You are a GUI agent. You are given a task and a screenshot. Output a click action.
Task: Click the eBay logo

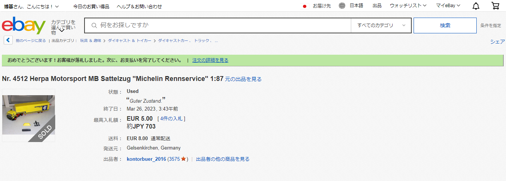(x=24, y=25)
